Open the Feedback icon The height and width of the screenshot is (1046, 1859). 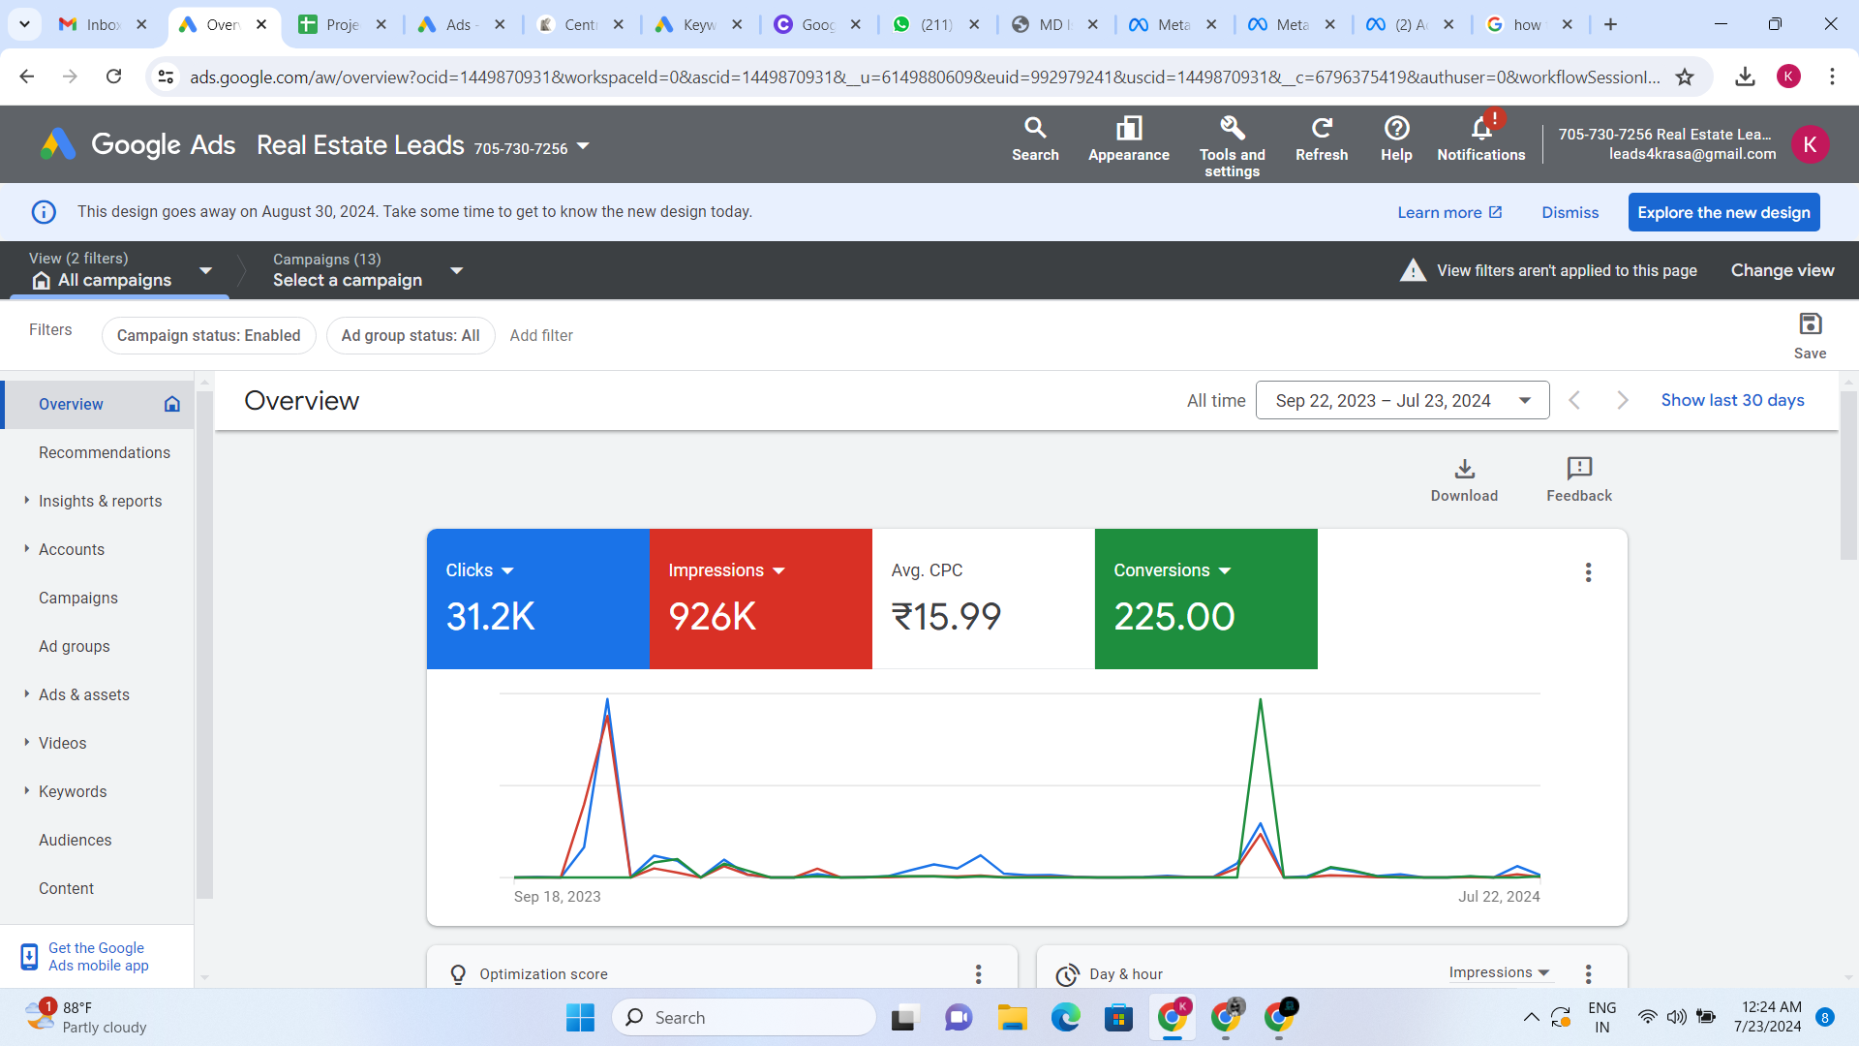coord(1579,480)
